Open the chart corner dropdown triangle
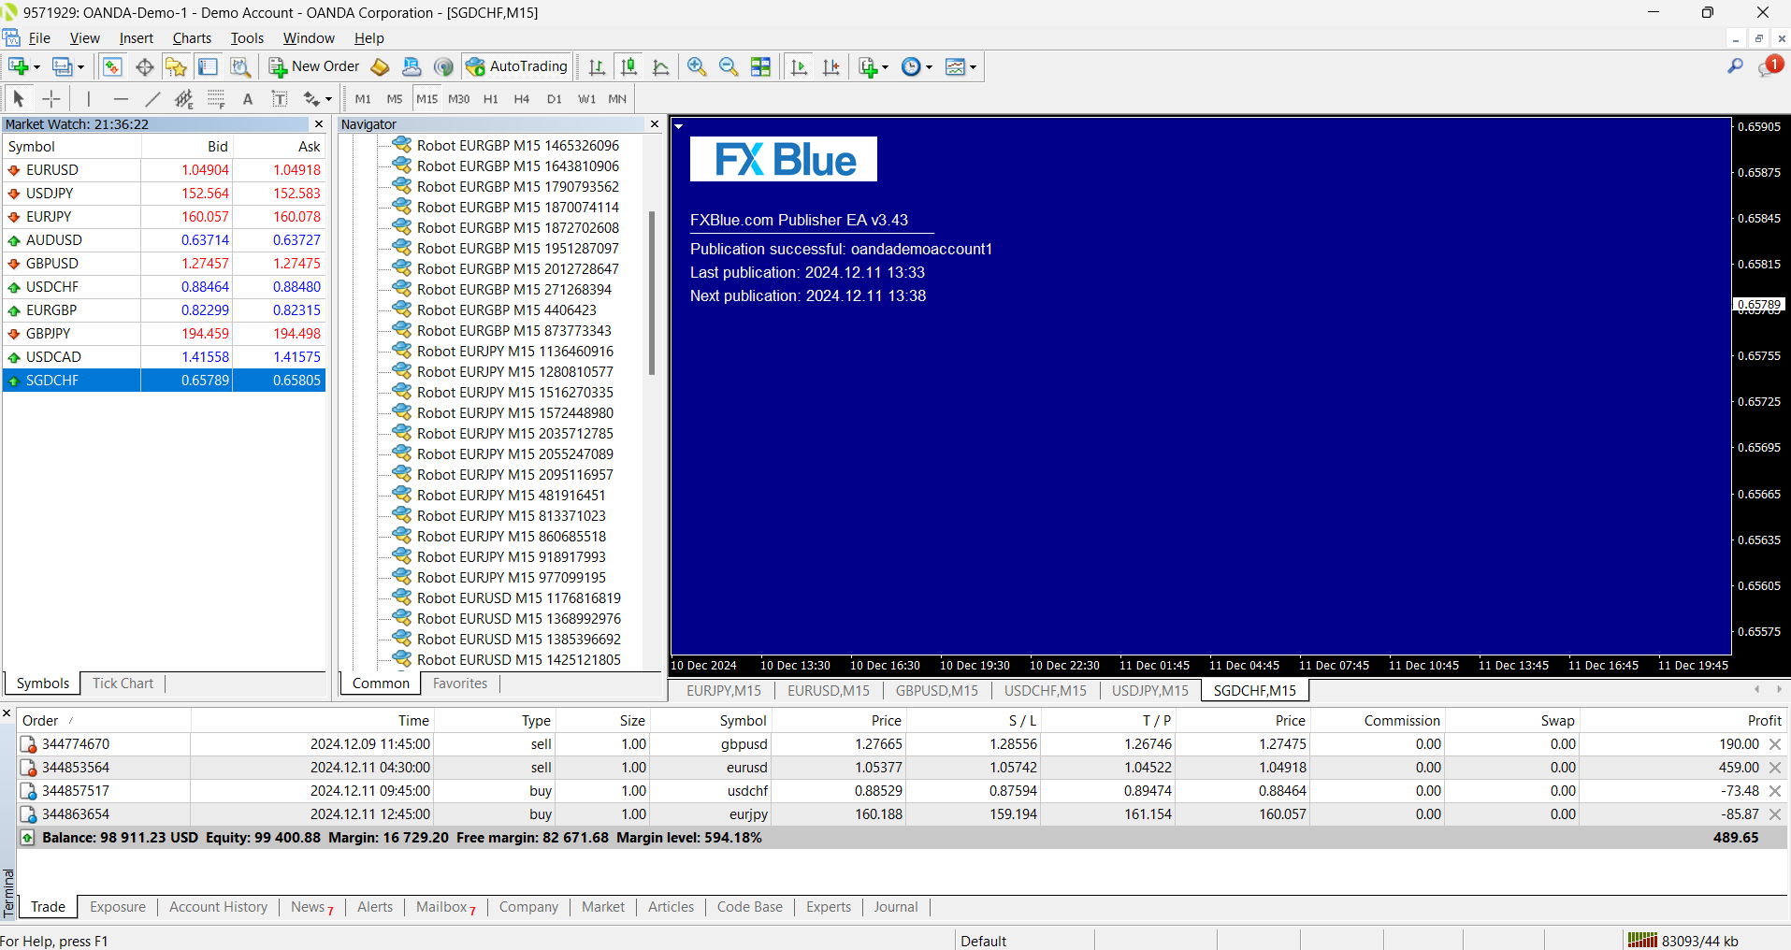The width and height of the screenshot is (1791, 950). tap(679, 126)
